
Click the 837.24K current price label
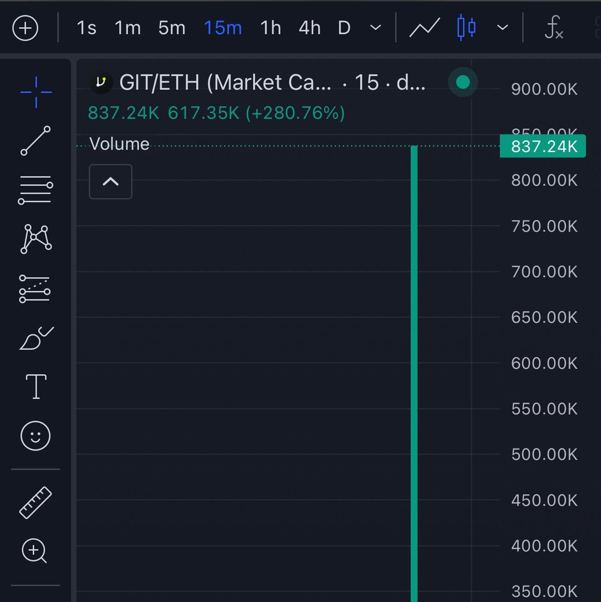click(x=543, y=146)
